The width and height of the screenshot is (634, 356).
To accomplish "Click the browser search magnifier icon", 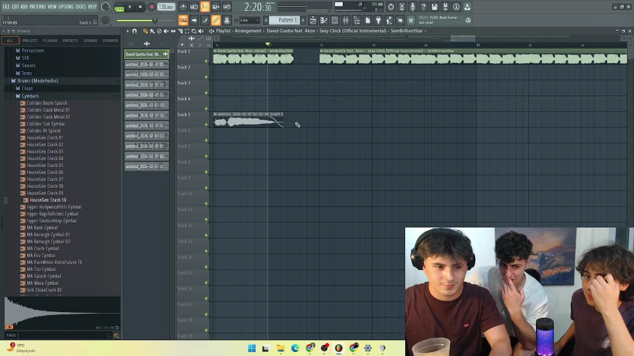I will point(116,336).
